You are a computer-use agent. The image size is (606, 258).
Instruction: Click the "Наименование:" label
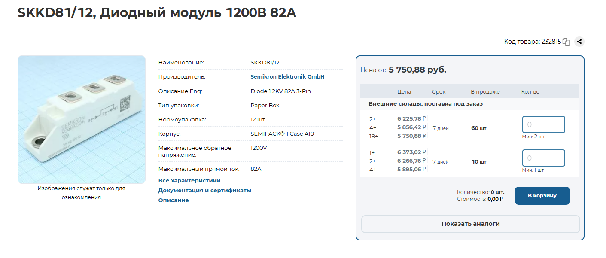pyautogui.click(x=181, y=63)
